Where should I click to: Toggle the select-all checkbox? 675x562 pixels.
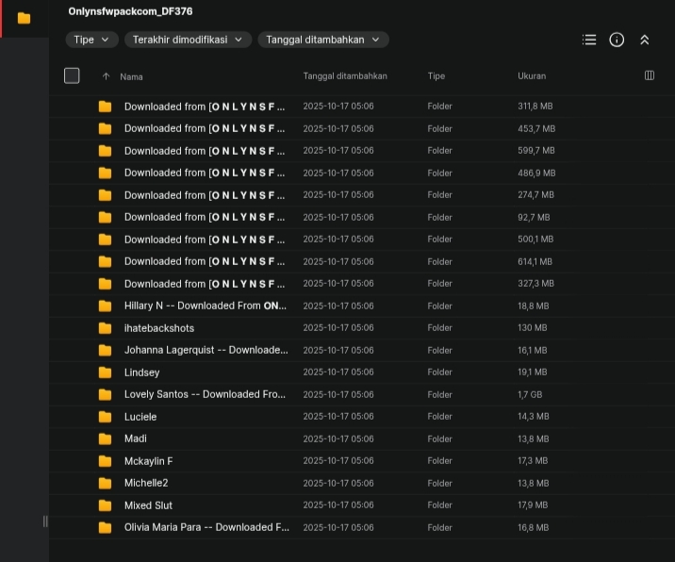(72, 75)
